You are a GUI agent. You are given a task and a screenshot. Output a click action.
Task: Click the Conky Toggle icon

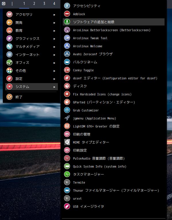tap(67, 70)
